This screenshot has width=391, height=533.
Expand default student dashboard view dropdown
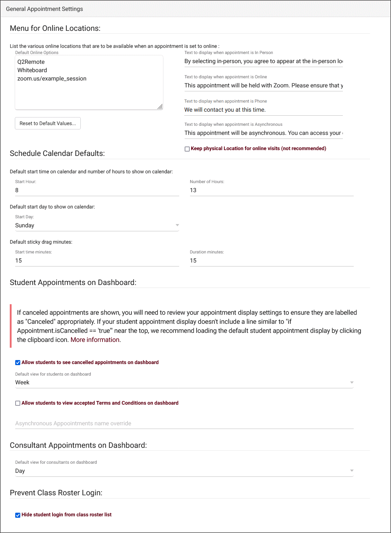tap(184, 383)
